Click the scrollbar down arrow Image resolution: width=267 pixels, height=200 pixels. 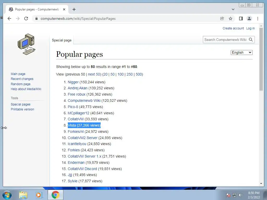[261, 184]
